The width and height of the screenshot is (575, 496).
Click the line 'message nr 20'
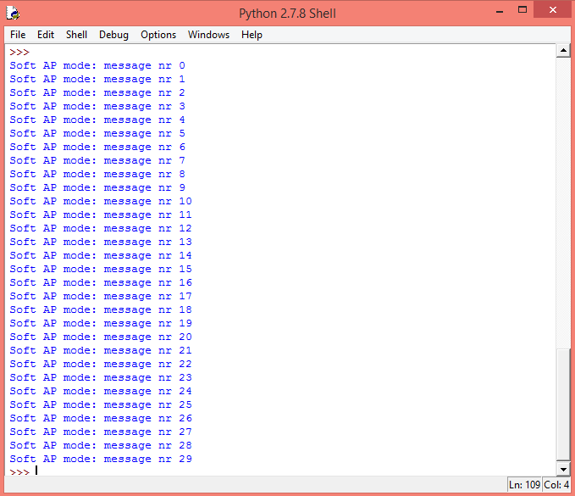101,337
